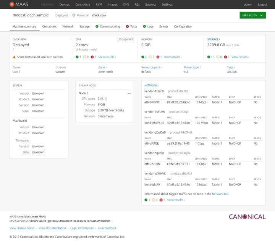Click the overview warning triangle icon
Image resolution: width=275 pixels, height=245 pixels.
click(14, 57)
